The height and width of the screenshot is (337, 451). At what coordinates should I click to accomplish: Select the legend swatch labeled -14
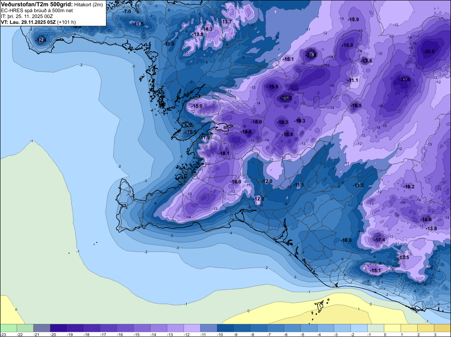pos(158,328)
